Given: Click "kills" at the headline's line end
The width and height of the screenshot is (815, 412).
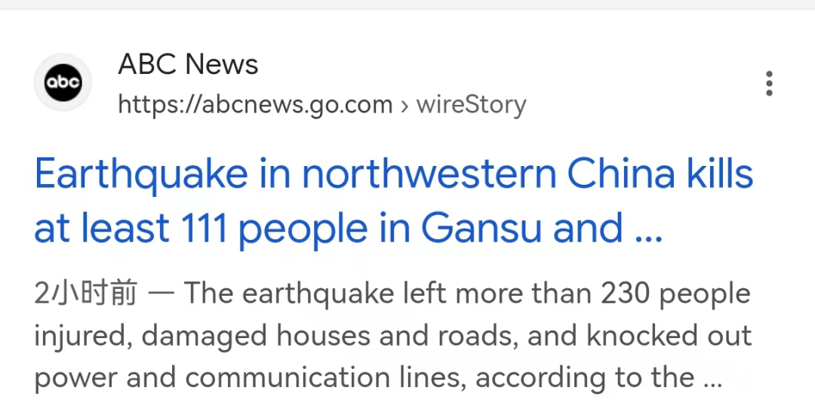Looking at the screenshot, I should (x=720, y=175).
